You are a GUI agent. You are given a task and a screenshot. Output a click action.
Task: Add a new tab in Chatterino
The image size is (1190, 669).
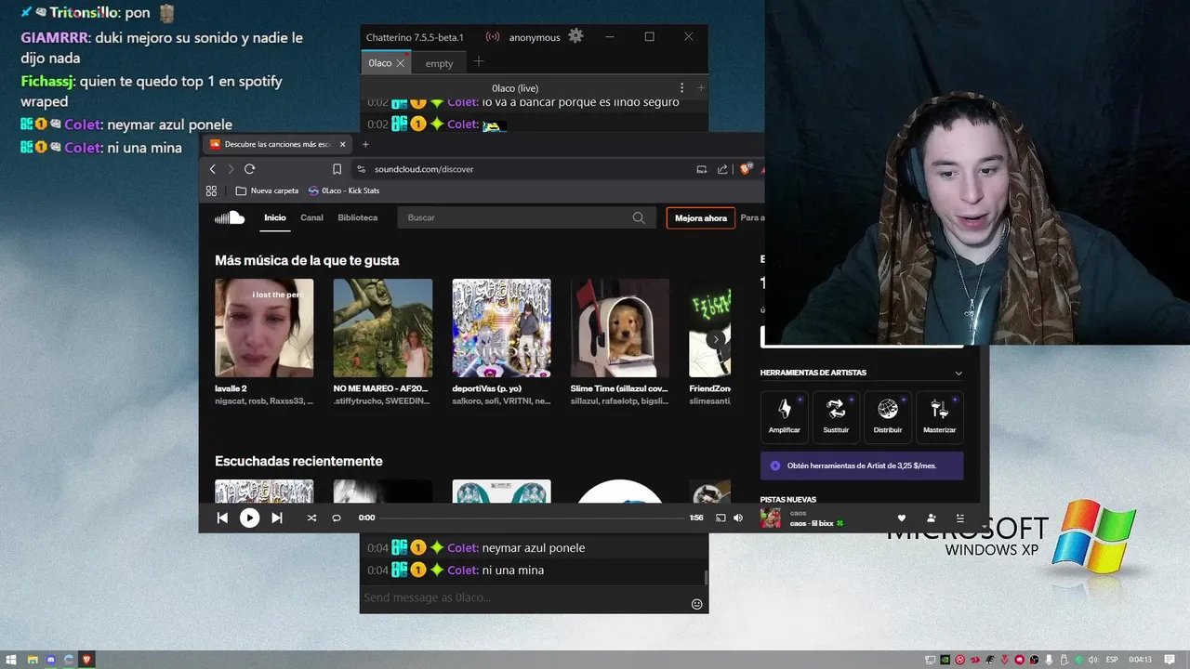coord(478,62)
